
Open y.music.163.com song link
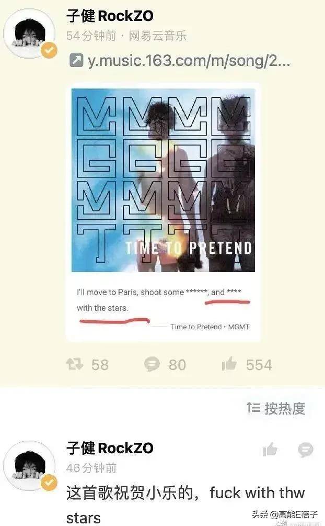pyautogui.click(x=189, y=61)
